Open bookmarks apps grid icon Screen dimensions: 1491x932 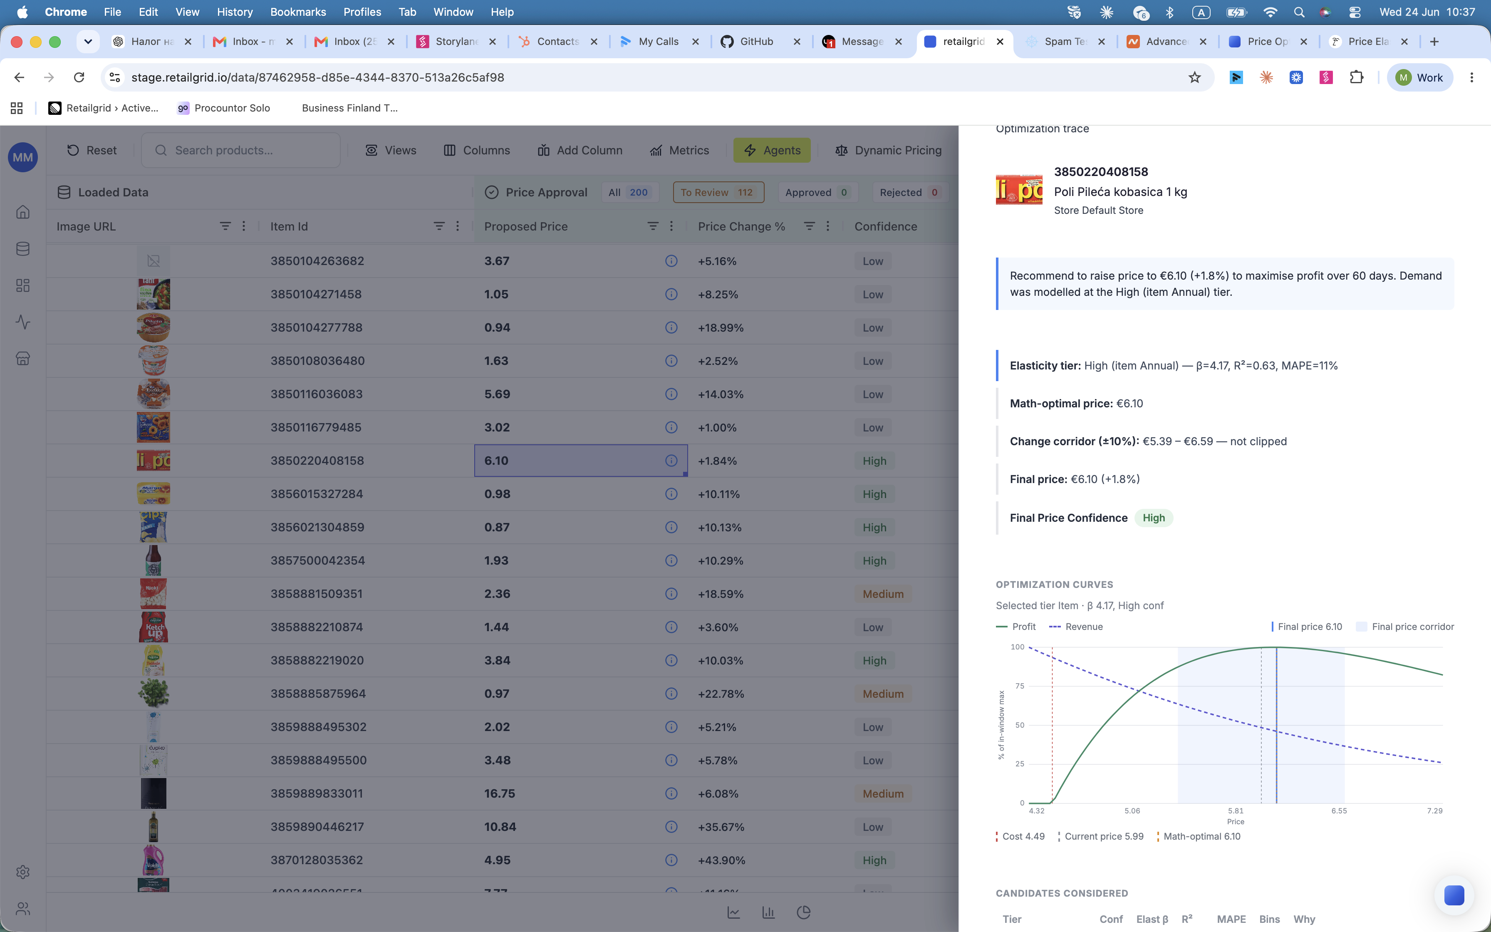point(17,108)
